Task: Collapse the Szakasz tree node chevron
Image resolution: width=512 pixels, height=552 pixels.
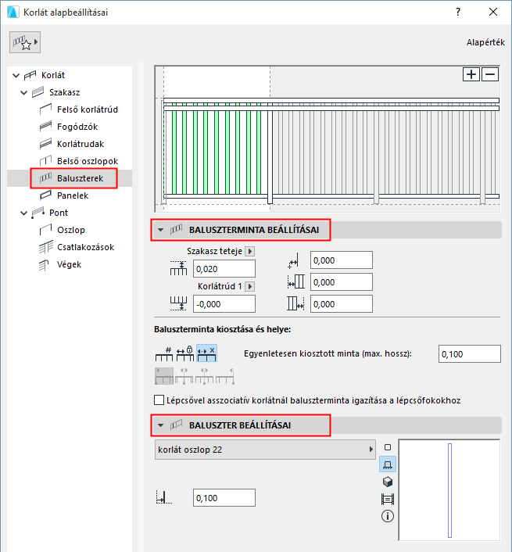Action: coord(23,92)
